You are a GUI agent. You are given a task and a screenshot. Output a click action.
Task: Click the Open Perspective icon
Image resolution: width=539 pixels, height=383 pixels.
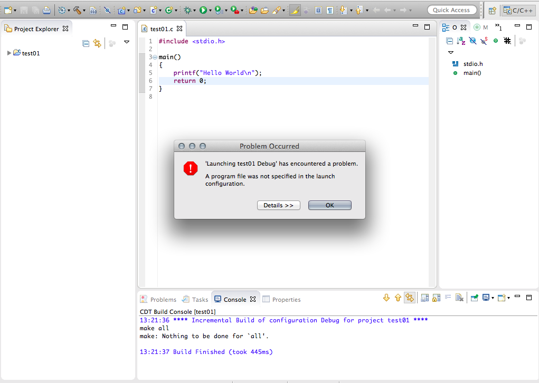click(492, 11)
